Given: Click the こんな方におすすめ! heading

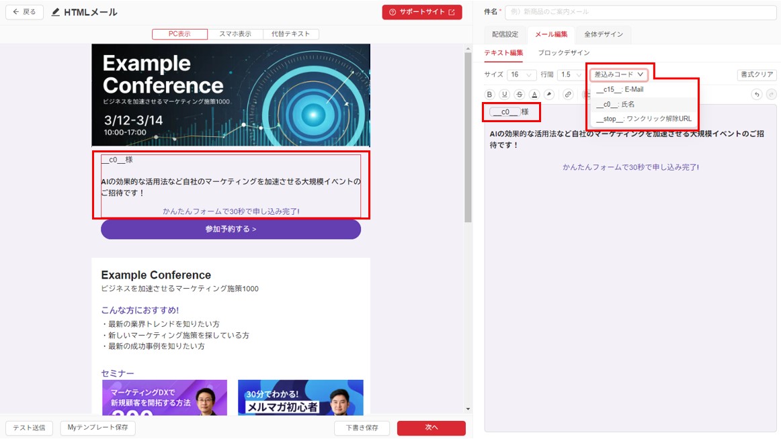Looking at the screenshot, I should [x=140, y=310].
